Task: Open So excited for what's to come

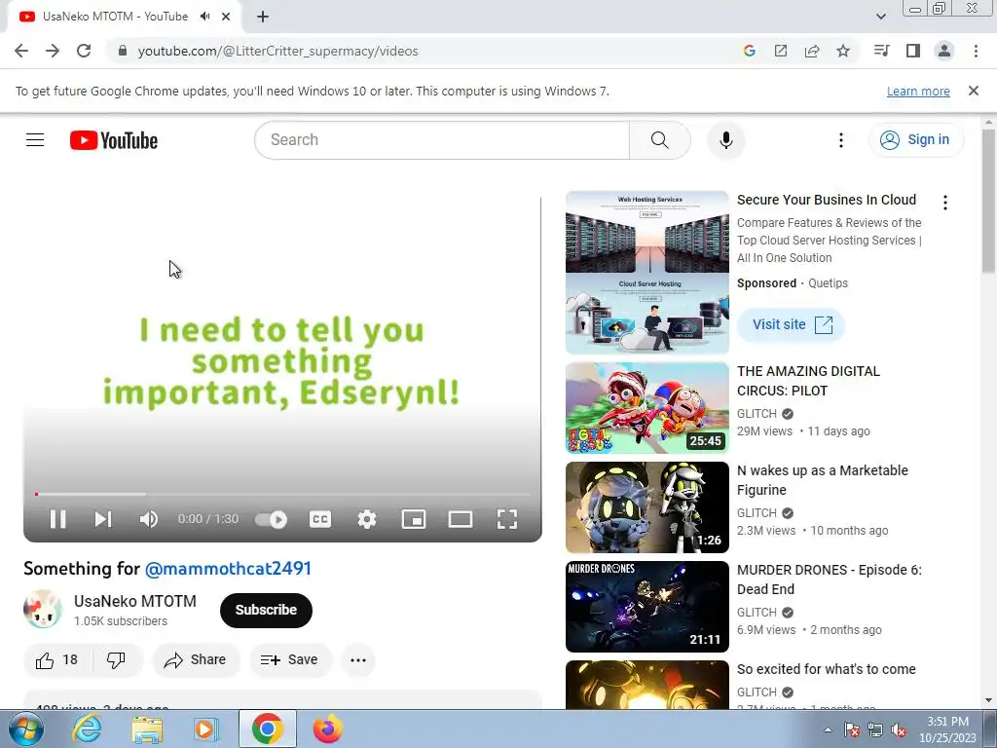Action: [826, 669]
